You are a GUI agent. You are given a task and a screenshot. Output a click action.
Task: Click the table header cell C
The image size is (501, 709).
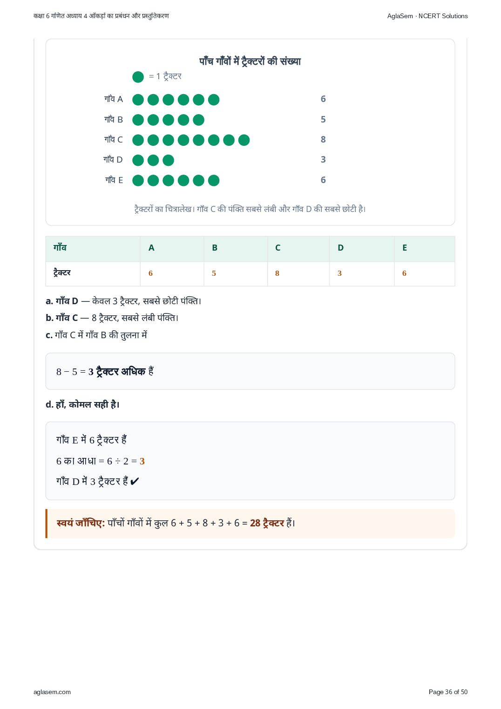click(298, 248)
